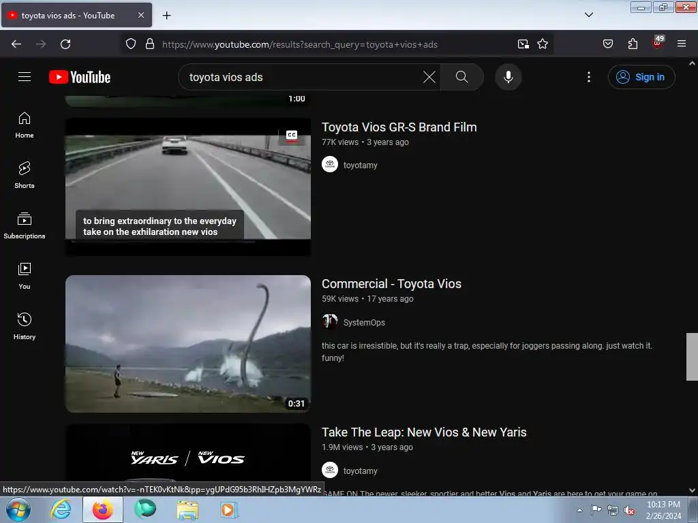Open the Firefox extensions puzzle icon
The image size is (698, 523).
(x=633, y=44)
